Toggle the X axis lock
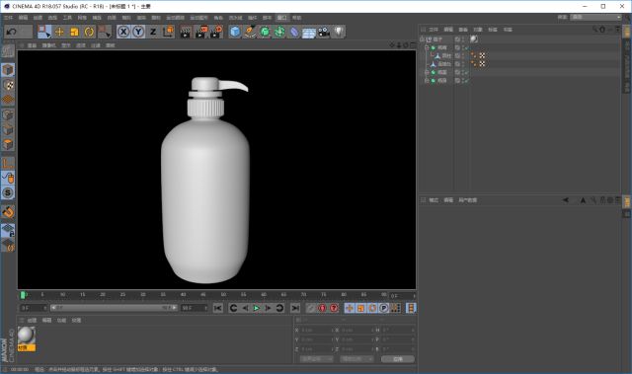632x374 pixels. (123, 32)
